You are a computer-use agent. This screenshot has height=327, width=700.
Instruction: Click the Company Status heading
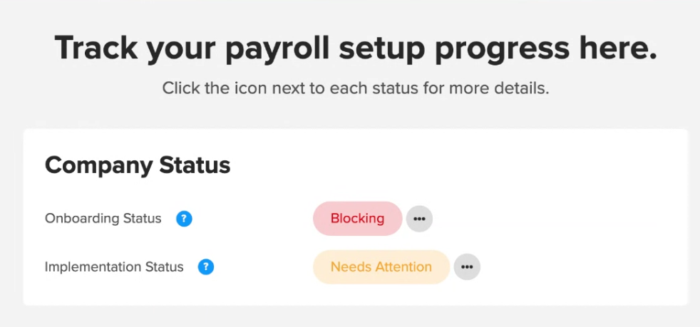click(x=138, y=165)
